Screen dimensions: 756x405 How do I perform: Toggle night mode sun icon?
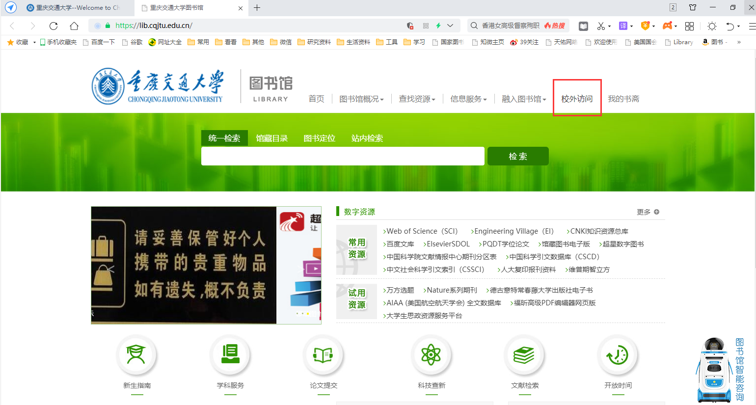click(x=712, y=26)
